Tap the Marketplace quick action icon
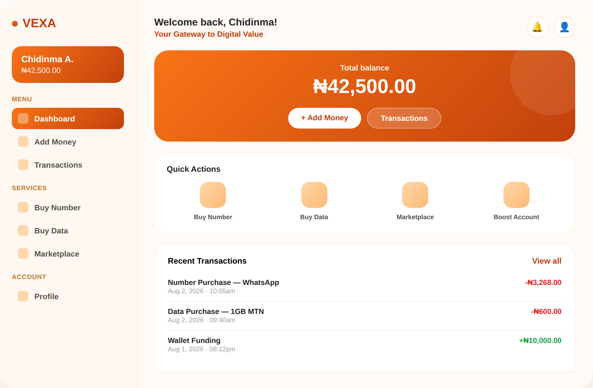Screen dimensions: 593x388 pyautogui.click(x=415, y=195)
